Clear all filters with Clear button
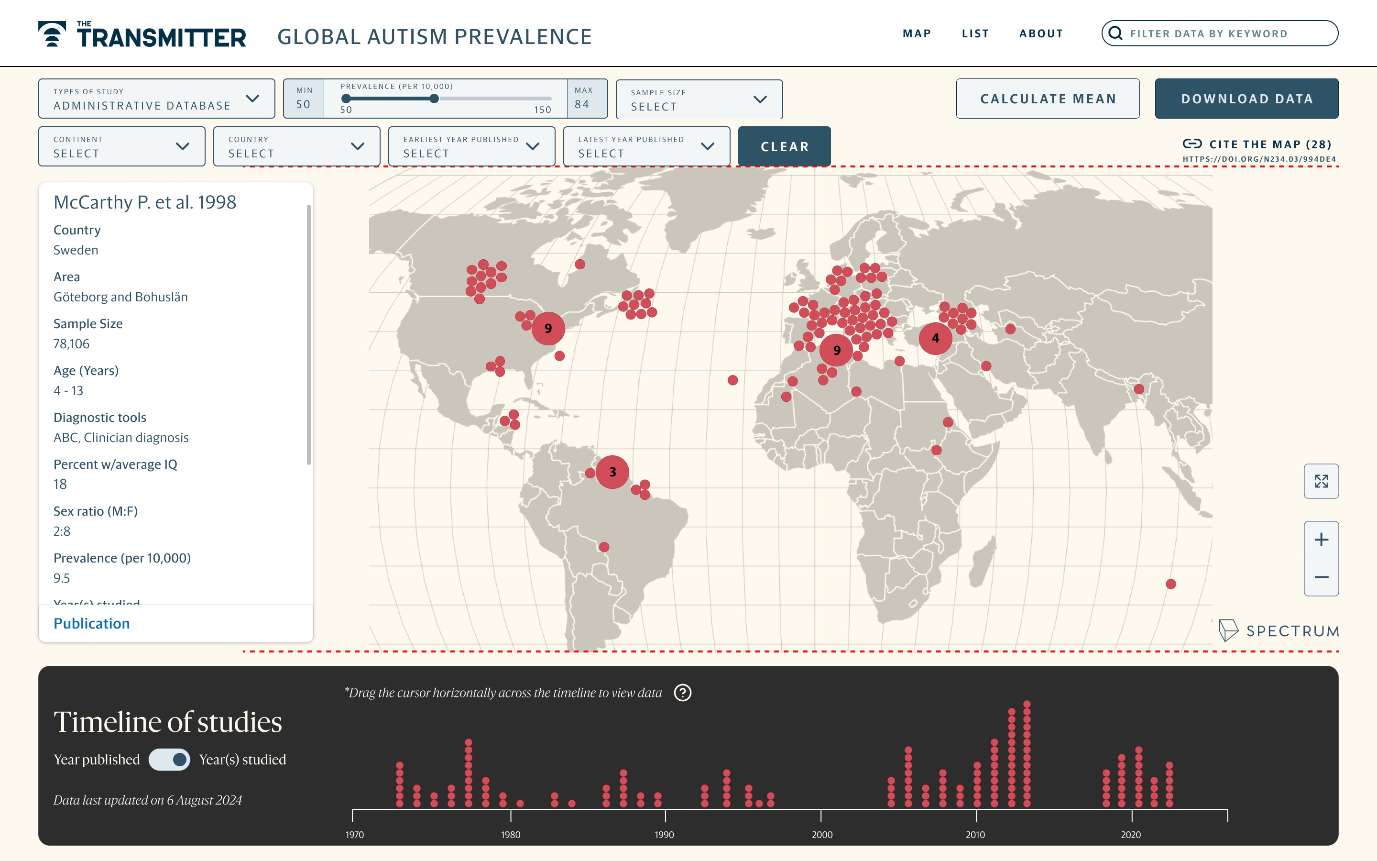The width and height of the screenshot is (1377, 861). 784,146
